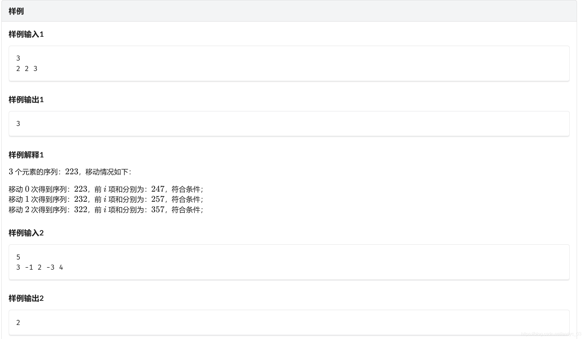Click the 样例解释1 heading
Screen dimensions: 584x339
coord(26,155)
